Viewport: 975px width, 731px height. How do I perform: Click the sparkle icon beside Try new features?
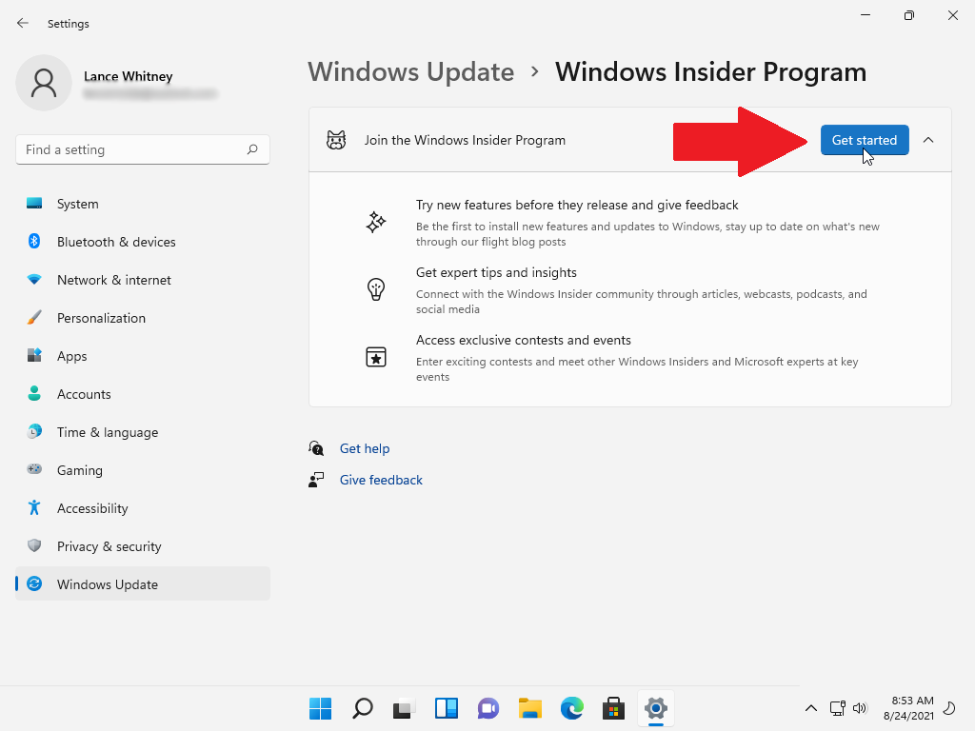tap(375, 222)
